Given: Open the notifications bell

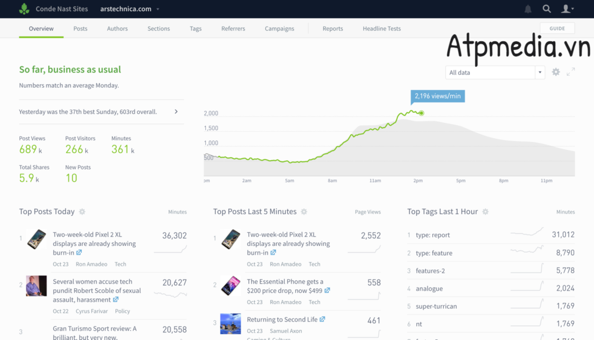Looking at the screenshot, I should point(528,9).
